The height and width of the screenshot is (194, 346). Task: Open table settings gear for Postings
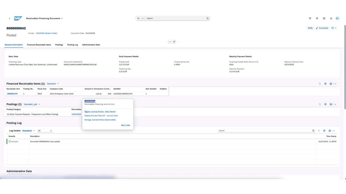325,104
